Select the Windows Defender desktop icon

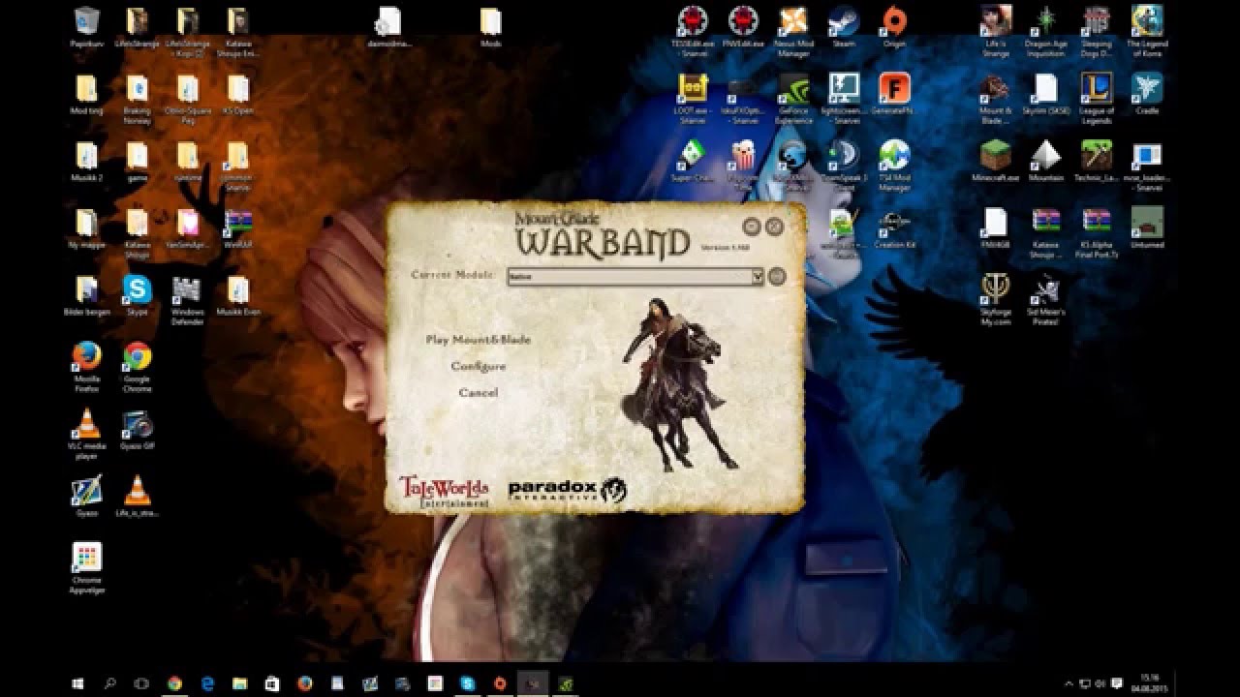click(x=187, y=300)
